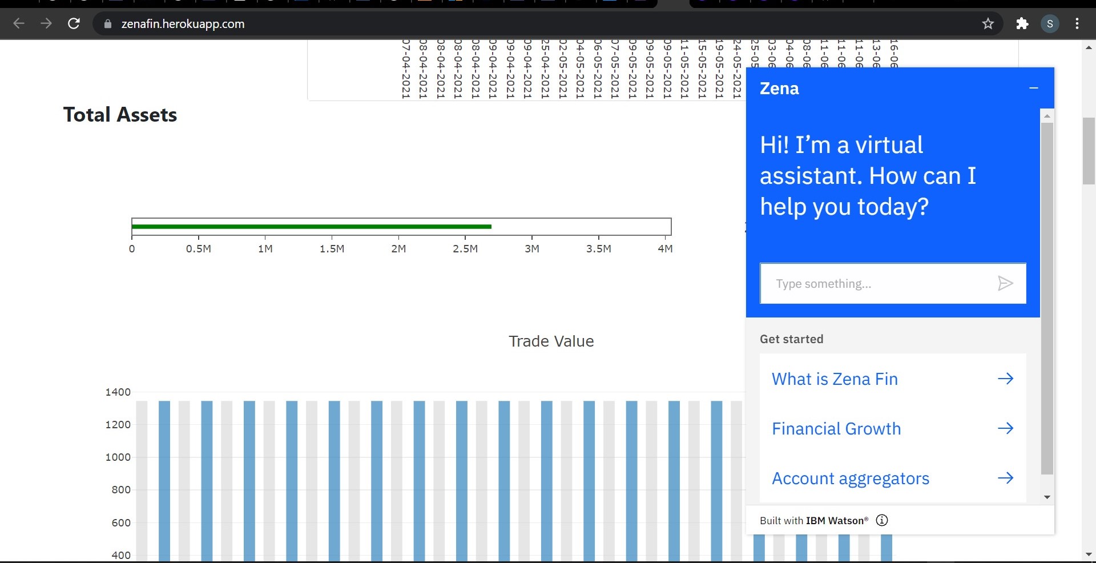Reload the page with the refresh icon
Image resolution: width=1096 pixels, height=563 pixels.
74,23
